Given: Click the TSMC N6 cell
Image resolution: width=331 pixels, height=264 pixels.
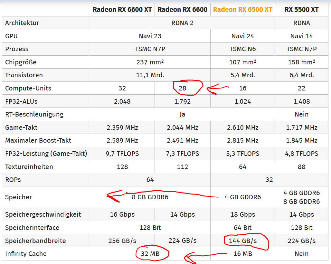Looking at the screenshot, I should tap(242, 49).
